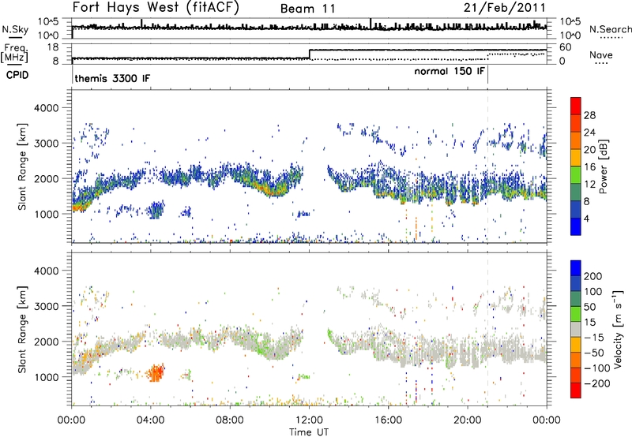Click the 'Velocity [m s-1]' colorbar title
Screen dimensions: 632x437
click(x=619, y=329)
